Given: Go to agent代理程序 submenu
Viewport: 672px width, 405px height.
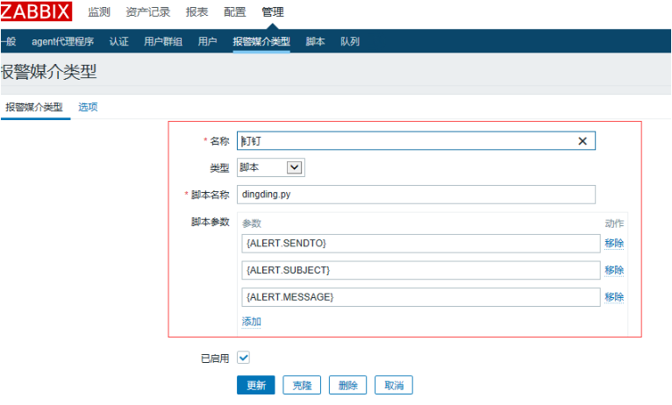Looking at the screenshot, I should [x=62, y=41].
